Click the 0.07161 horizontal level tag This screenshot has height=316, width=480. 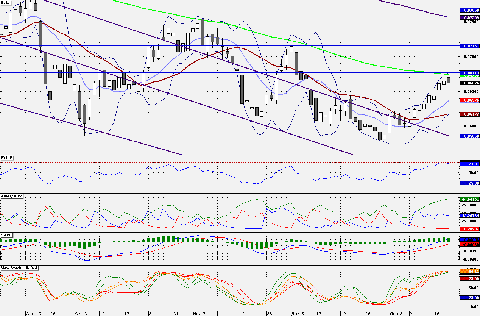coord(469,45)
